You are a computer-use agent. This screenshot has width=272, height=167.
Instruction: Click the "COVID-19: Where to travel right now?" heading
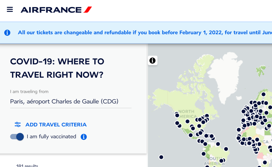tap(57, 68)
